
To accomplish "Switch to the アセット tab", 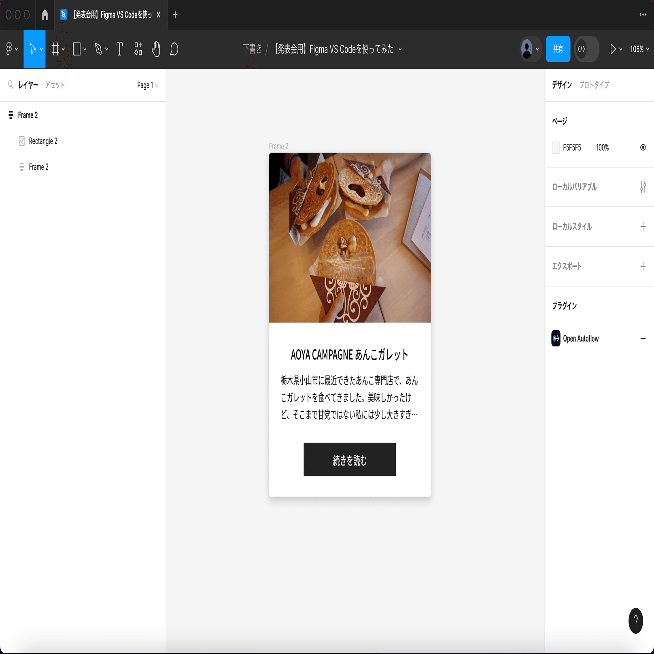I will (x=55, y=85).
